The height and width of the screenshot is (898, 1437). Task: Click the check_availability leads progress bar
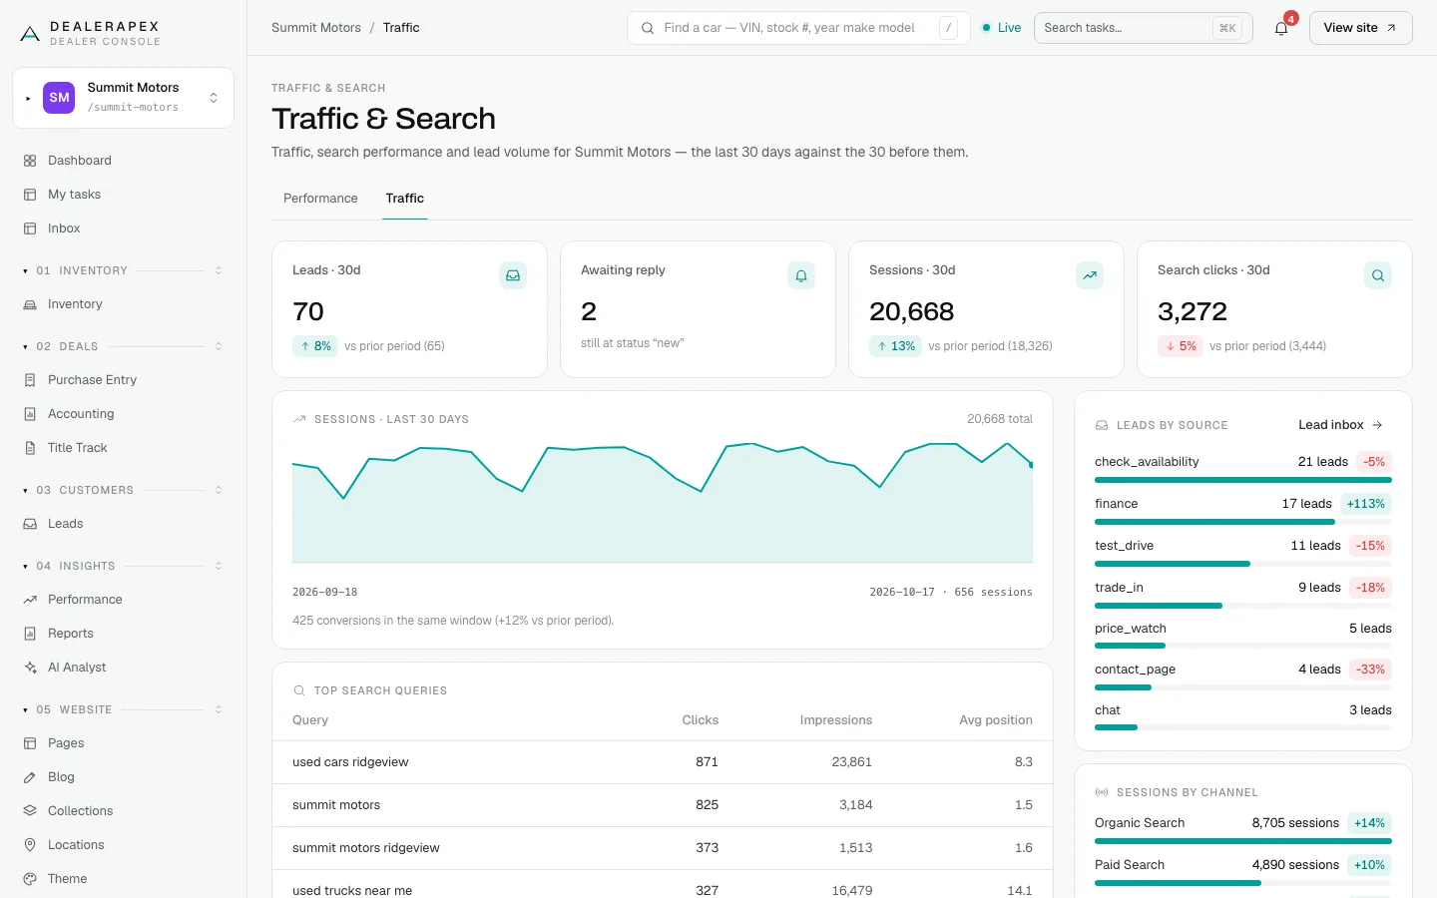point(1243,480)
